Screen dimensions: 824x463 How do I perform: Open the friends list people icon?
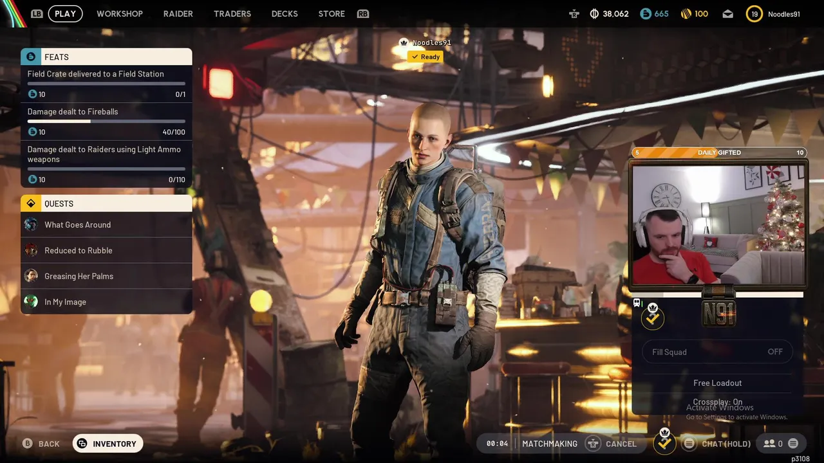[x=769, y=444]
